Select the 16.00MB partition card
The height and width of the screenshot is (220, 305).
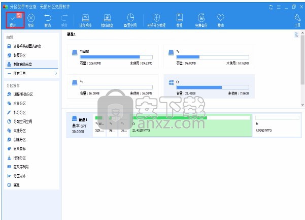tap(113, 86)
